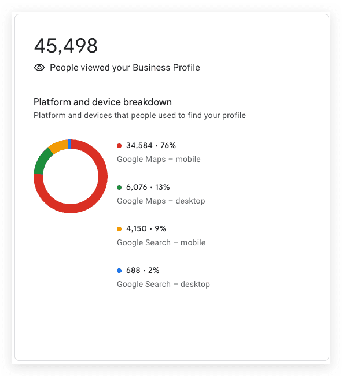Click the 'Google Search – desktop' label
This screenshot has height=376, width=342.
163,285
